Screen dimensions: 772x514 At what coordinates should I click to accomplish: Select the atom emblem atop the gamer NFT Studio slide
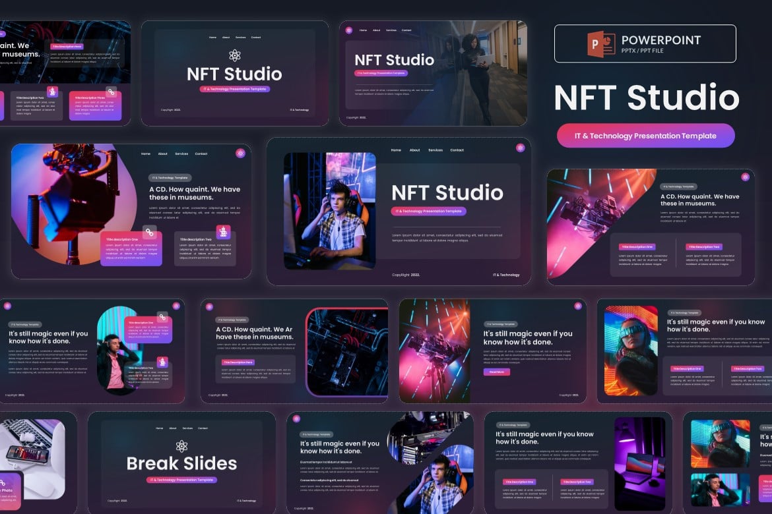coord(520,148)
